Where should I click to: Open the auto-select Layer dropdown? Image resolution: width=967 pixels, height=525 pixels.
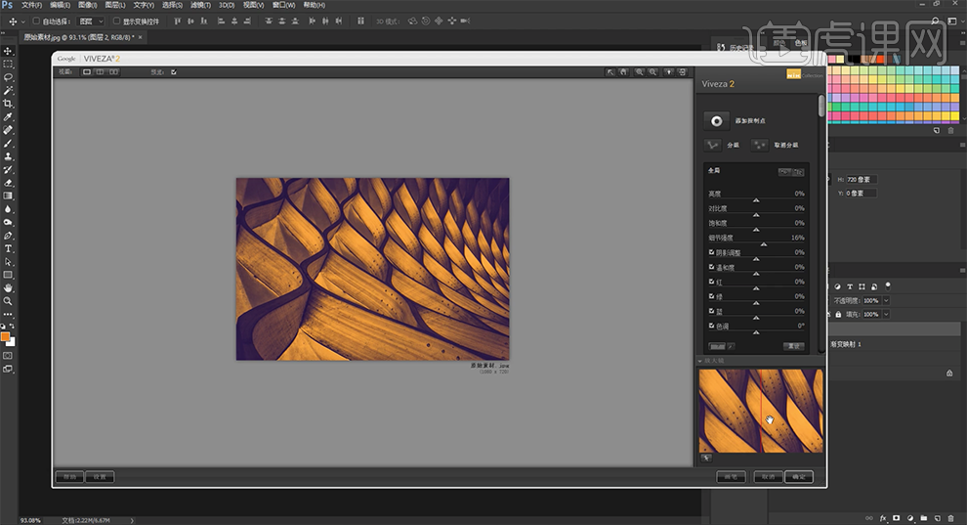pos(90,21)
